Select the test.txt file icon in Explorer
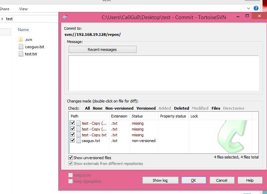Image resolution: width=267 pixels, height=194 pixels. point(21,54)
